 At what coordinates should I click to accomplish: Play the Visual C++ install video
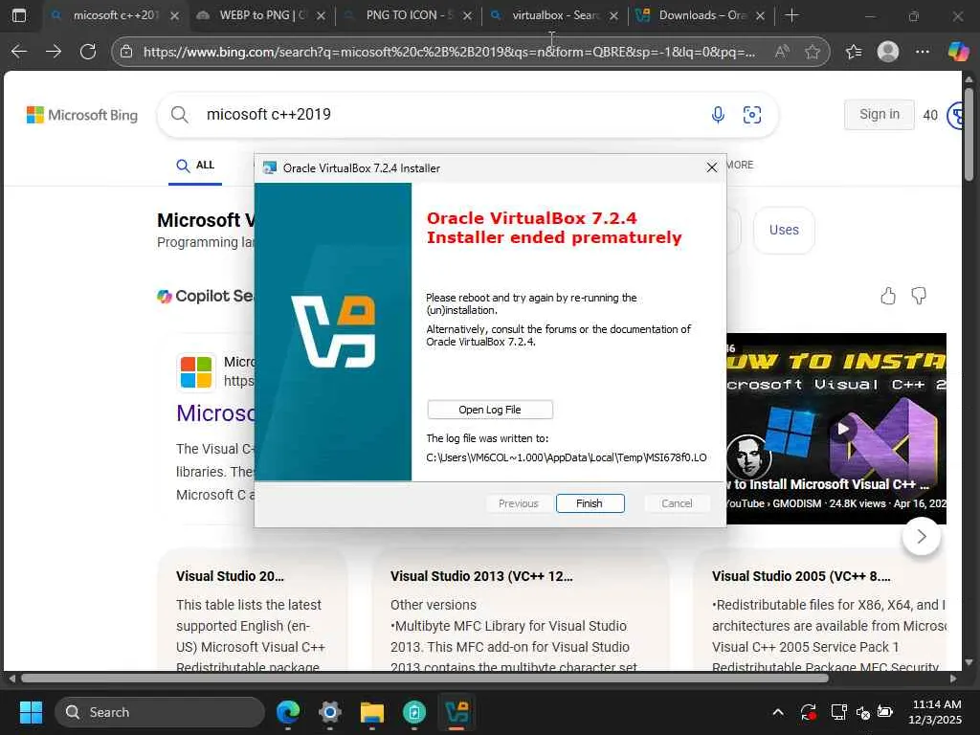(x=843, y=429)
